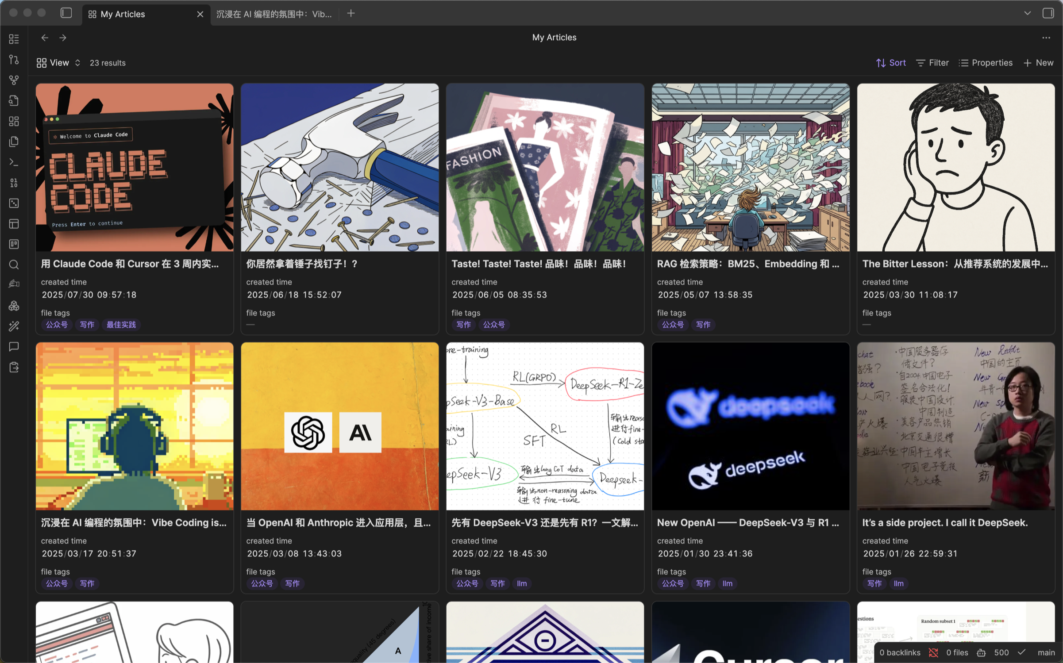The height and width of the screenshot is (663, 1063).
Task: Open the Properties panel
Action: pos(985,63)
